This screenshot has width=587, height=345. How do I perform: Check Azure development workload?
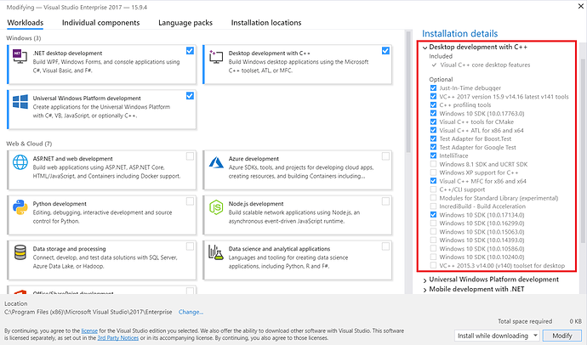tap(385, 156)
